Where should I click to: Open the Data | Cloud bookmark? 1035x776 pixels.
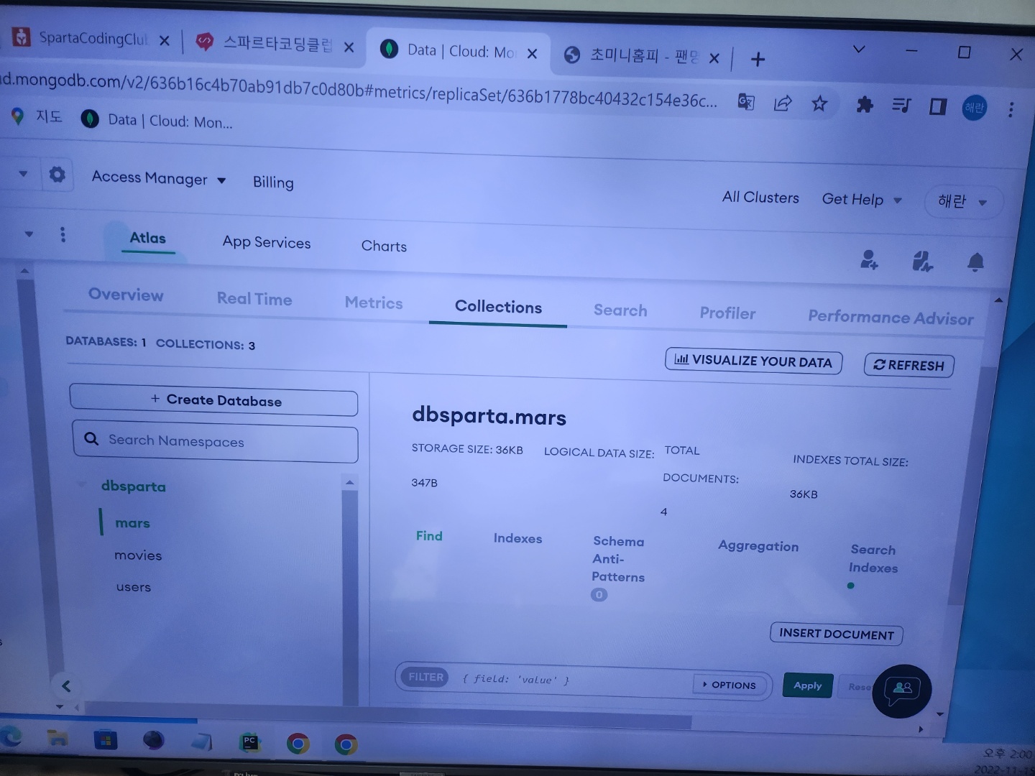click(x=157, y=120)
